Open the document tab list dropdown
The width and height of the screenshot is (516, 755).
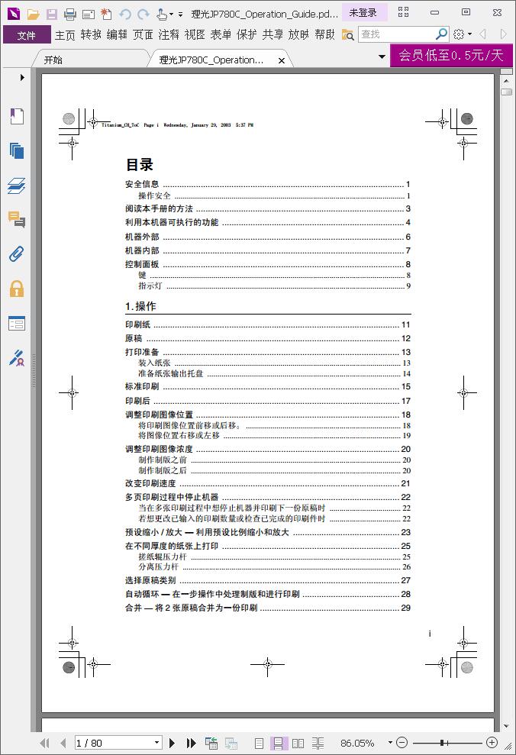pyautogui.click(x=382, y=56)
